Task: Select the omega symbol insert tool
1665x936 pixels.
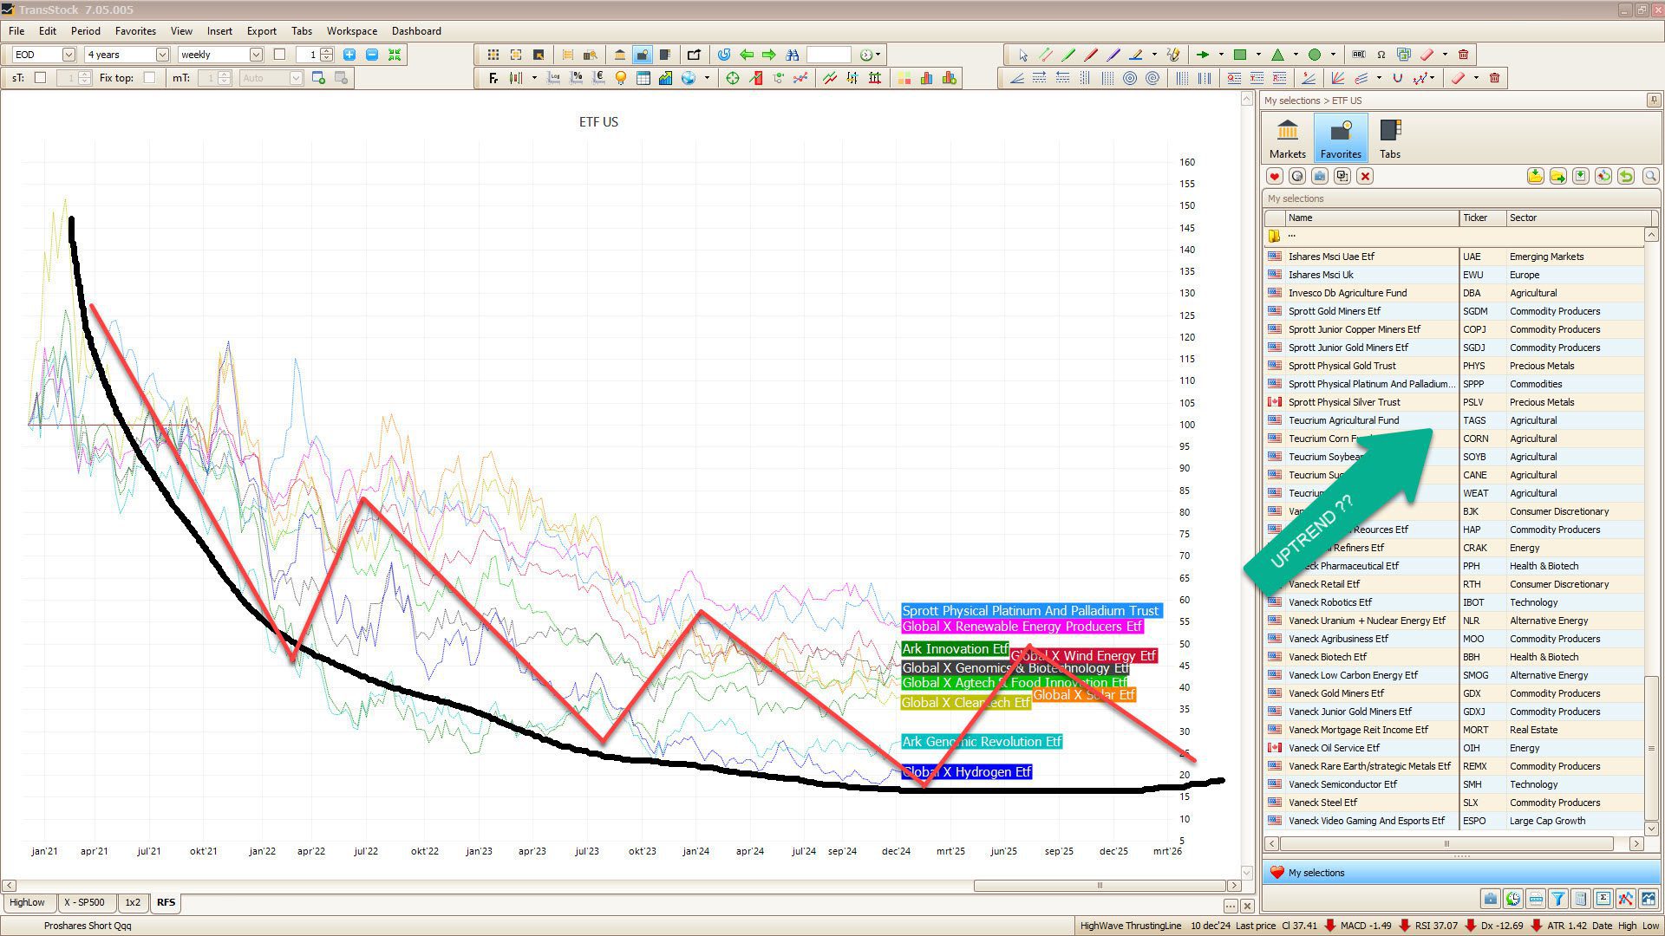Action: coord(1381,55)
